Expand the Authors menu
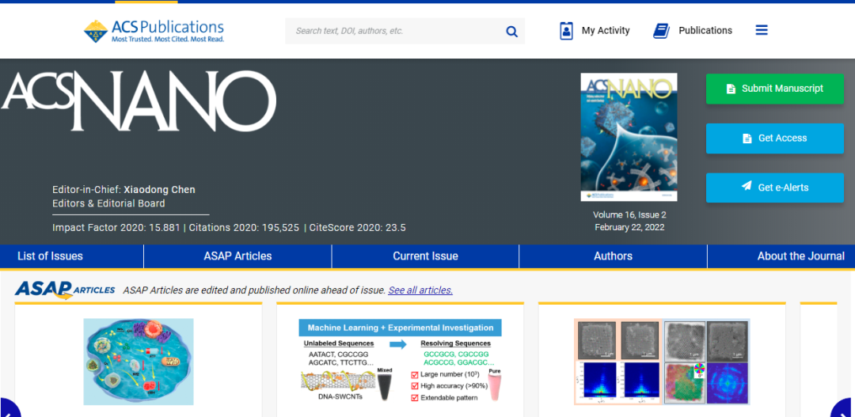This screenshot has height=417, width=855. point(613,256)
